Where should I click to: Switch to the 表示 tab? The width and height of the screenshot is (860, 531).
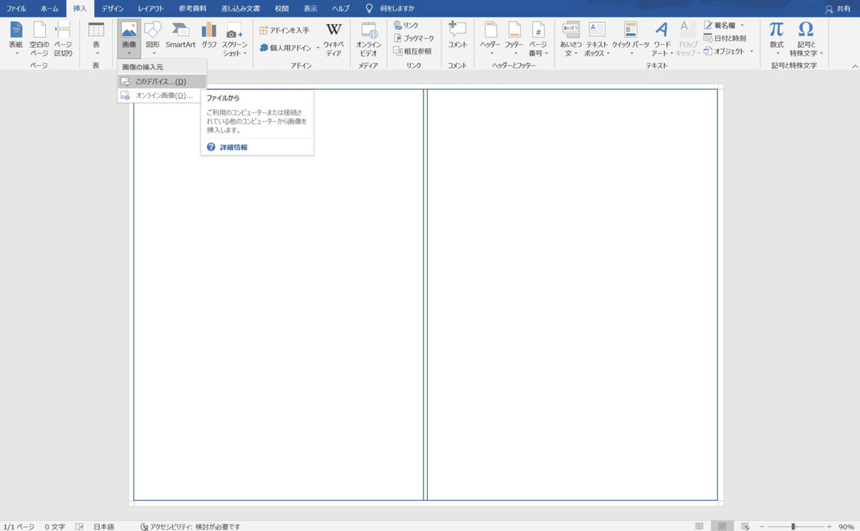[310, 9]
